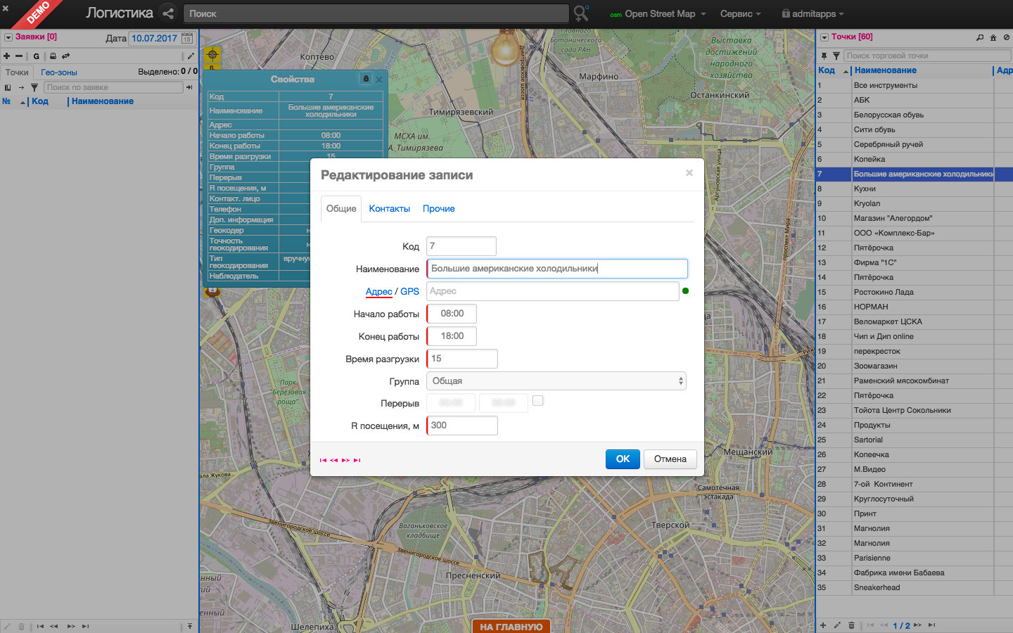Go to the last record in the dialog

click(357, 460)
